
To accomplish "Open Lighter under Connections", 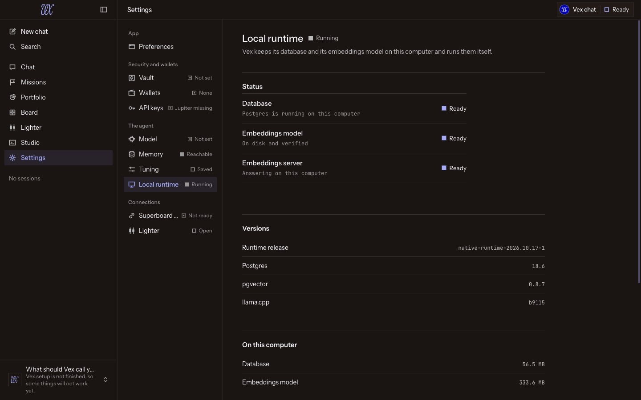I will pos(170,231).
